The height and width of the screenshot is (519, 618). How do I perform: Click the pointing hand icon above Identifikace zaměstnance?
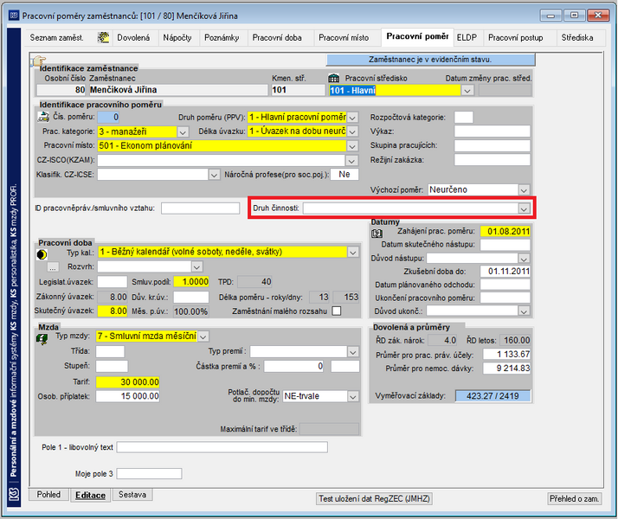[x=39, y=61]
